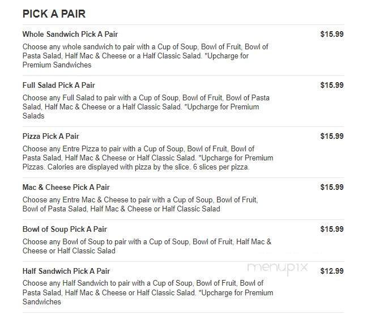Screen dimensions: 379x314
Task: Click the Full Salad Pick A Pair description text
Action: click(x=146, y=107)
